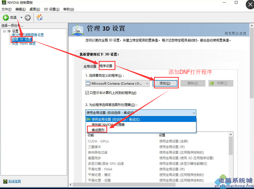This screenshot has width=254, height=189.
Task: Open the 3D 设置(3) menu
Action: (52, 9)
